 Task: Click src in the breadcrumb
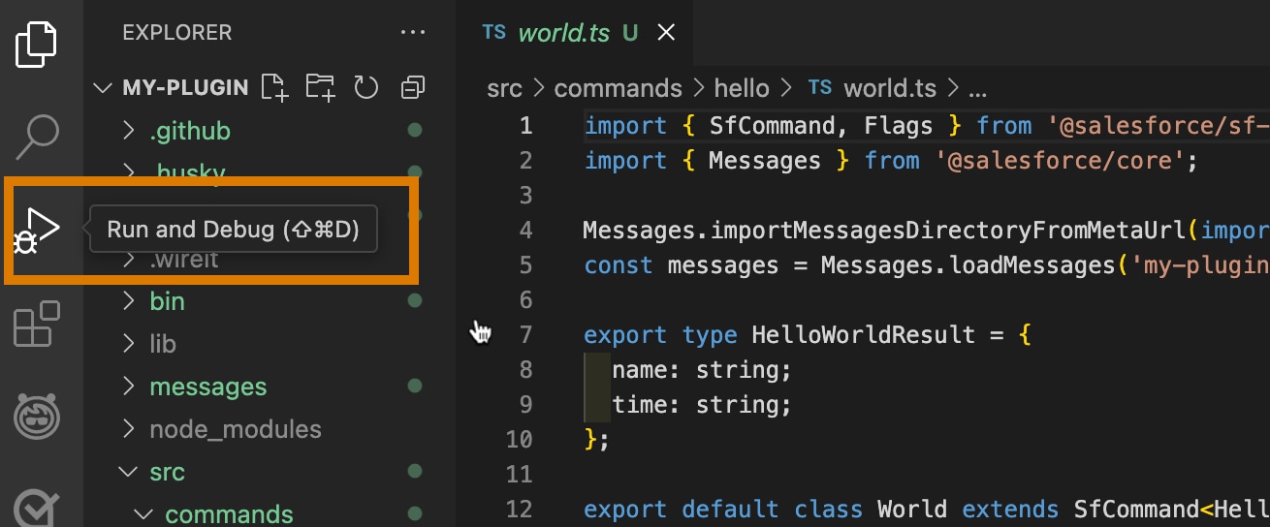(x=504, y=88)
